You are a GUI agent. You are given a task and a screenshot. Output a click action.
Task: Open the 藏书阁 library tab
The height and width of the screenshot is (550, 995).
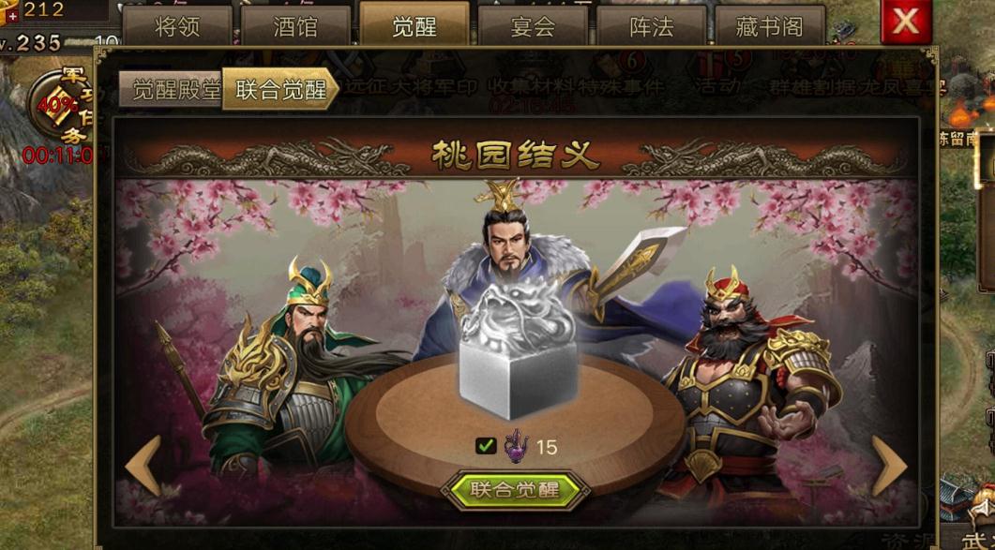coord(770,26)
